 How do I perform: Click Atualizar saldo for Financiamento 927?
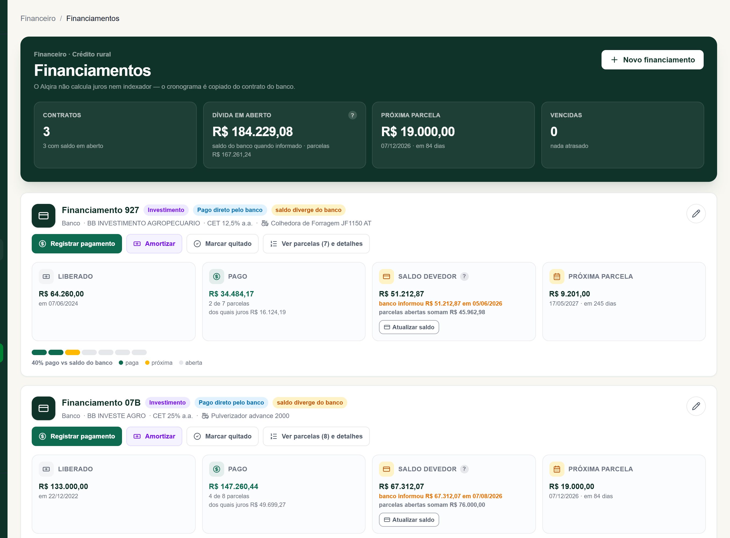point(409,327)
